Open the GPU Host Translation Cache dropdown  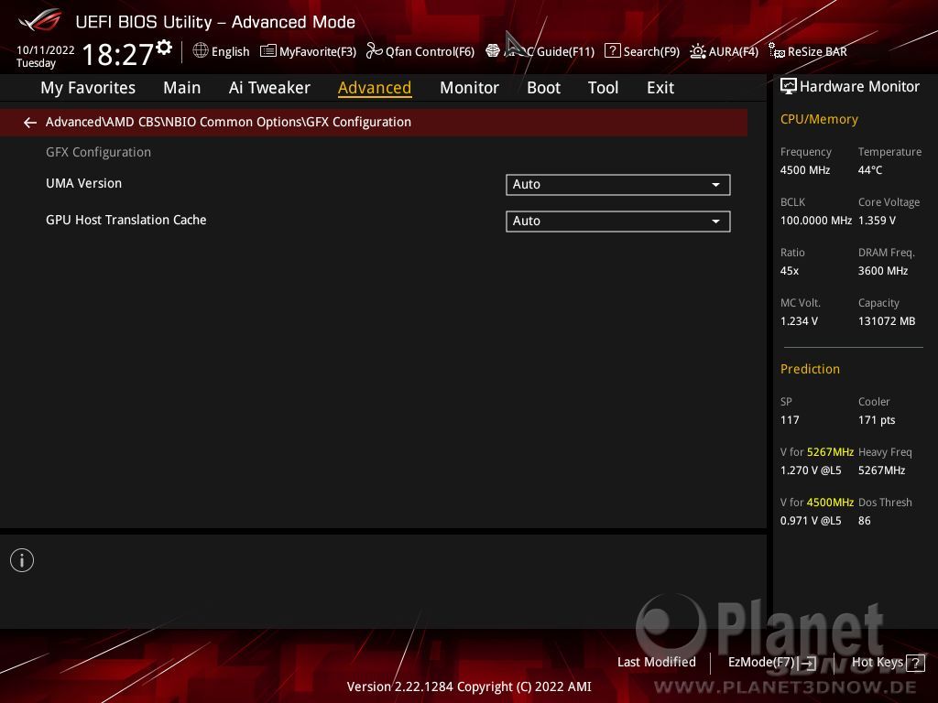[x=618, y=222]
